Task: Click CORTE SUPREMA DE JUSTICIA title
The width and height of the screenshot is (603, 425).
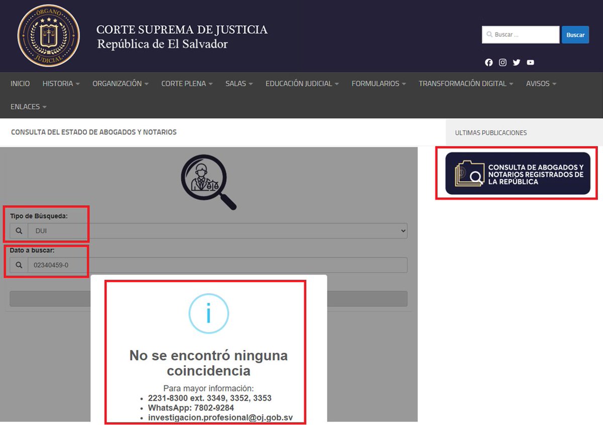Action: click(182, 30)
